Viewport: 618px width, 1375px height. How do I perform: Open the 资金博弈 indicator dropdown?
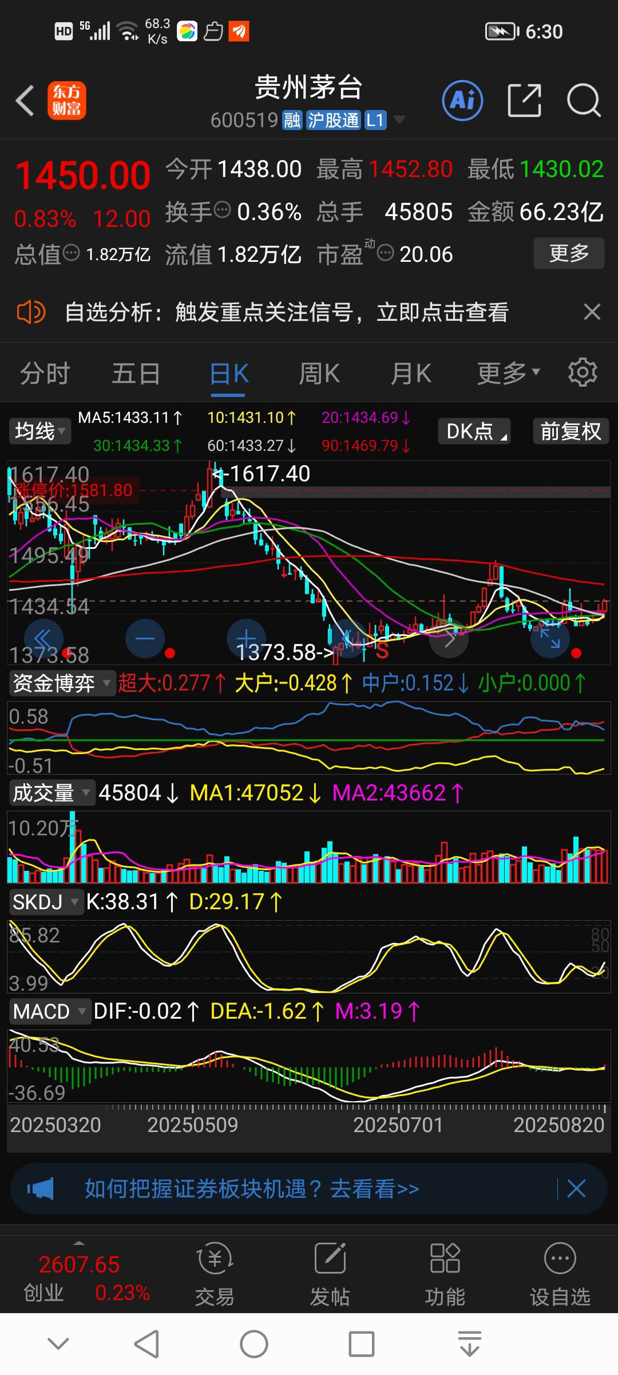point(62,683)
